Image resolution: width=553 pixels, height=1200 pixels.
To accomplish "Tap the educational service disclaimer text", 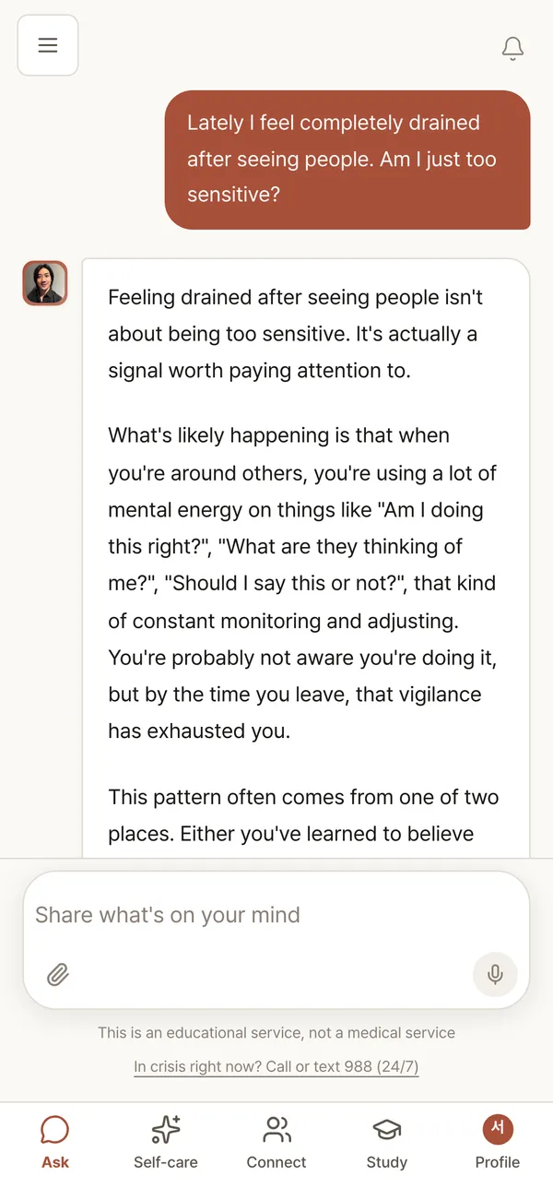I will 276,1033.
